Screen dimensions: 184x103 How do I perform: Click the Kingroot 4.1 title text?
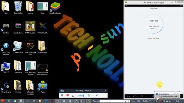coord(154,9)
